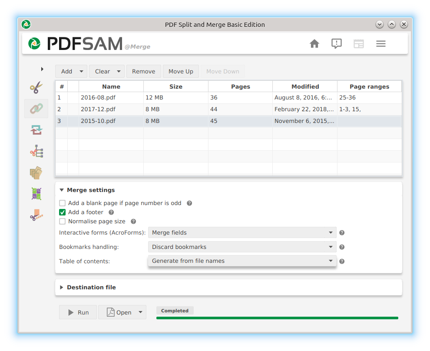Click the Page ranges column header
430x351 pixels.
(369, 86)
